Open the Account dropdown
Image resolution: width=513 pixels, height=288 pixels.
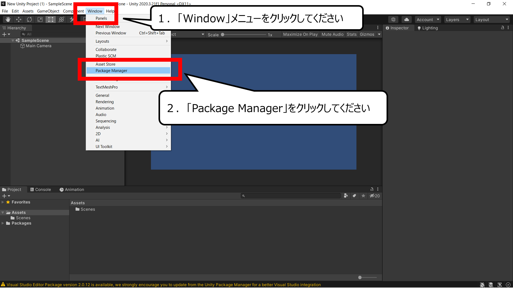pyautogui.click(x=428, y=19)
